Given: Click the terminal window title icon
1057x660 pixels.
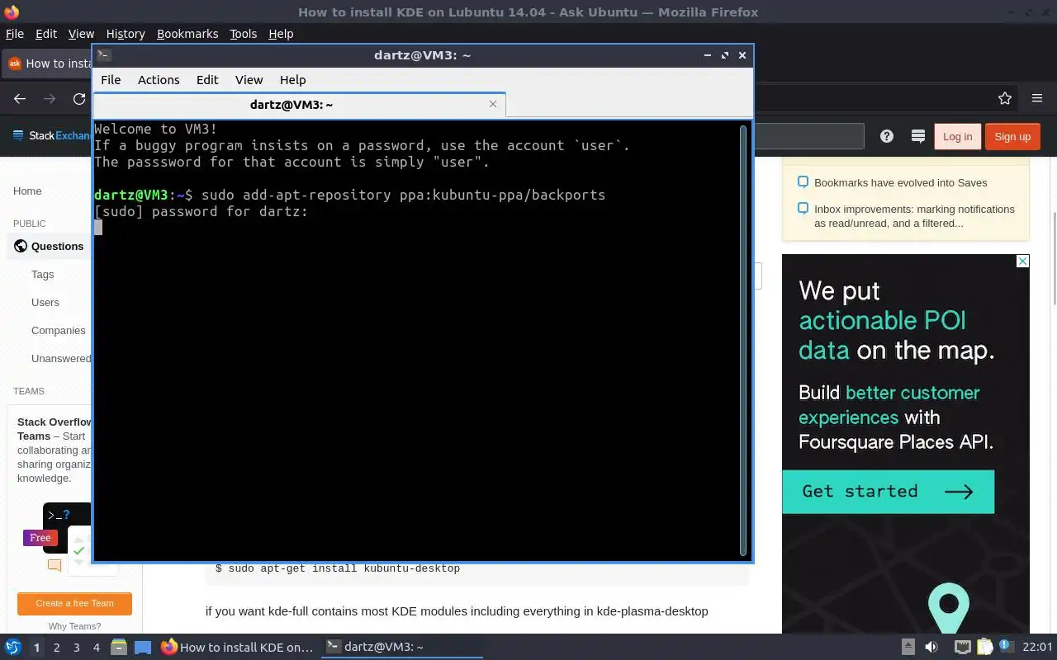Looking at the screenshot, I should coord(103,55).
